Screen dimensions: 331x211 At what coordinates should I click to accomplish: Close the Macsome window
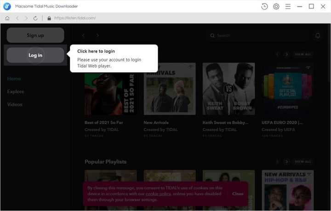(323, 6)
